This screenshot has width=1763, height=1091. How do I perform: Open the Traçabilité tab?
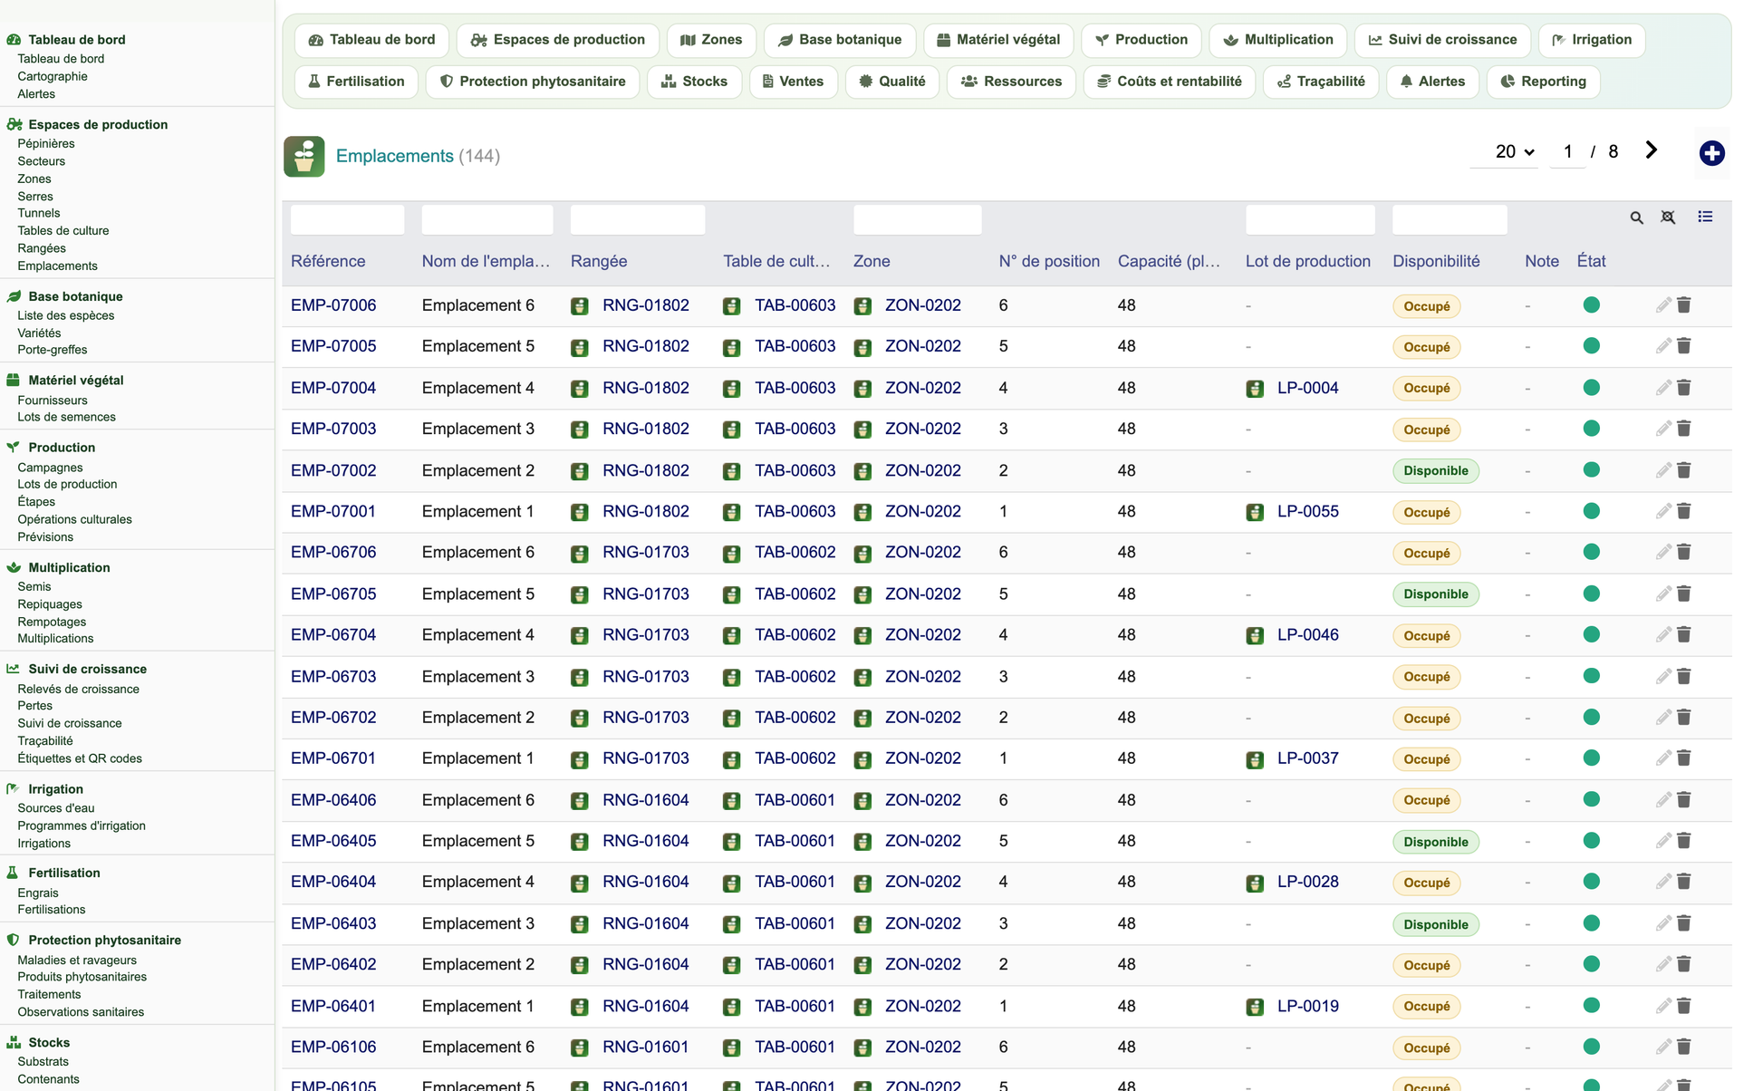(x=1321, y=82)
